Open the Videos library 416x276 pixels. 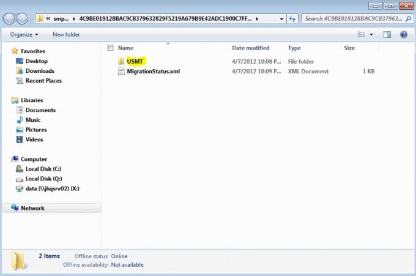[x=34, y=140]
